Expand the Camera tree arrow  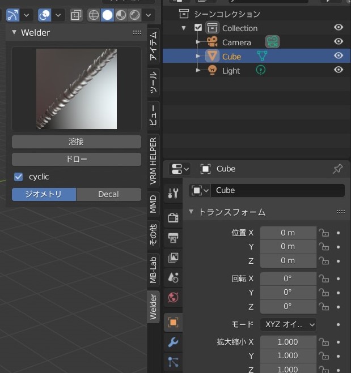(x=198, y=42)
